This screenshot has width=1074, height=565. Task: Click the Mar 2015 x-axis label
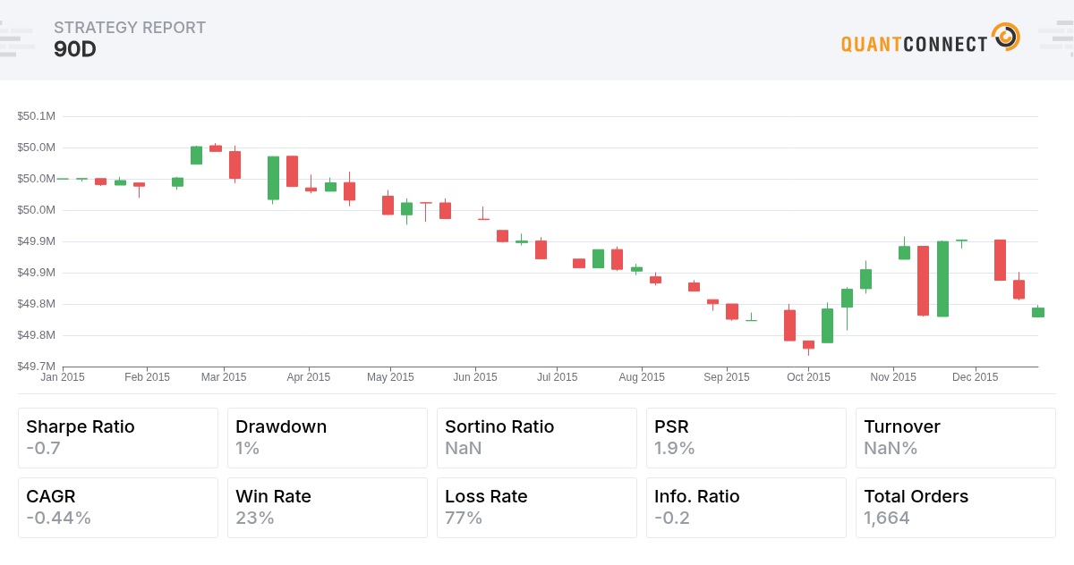[x=224, y=377]
